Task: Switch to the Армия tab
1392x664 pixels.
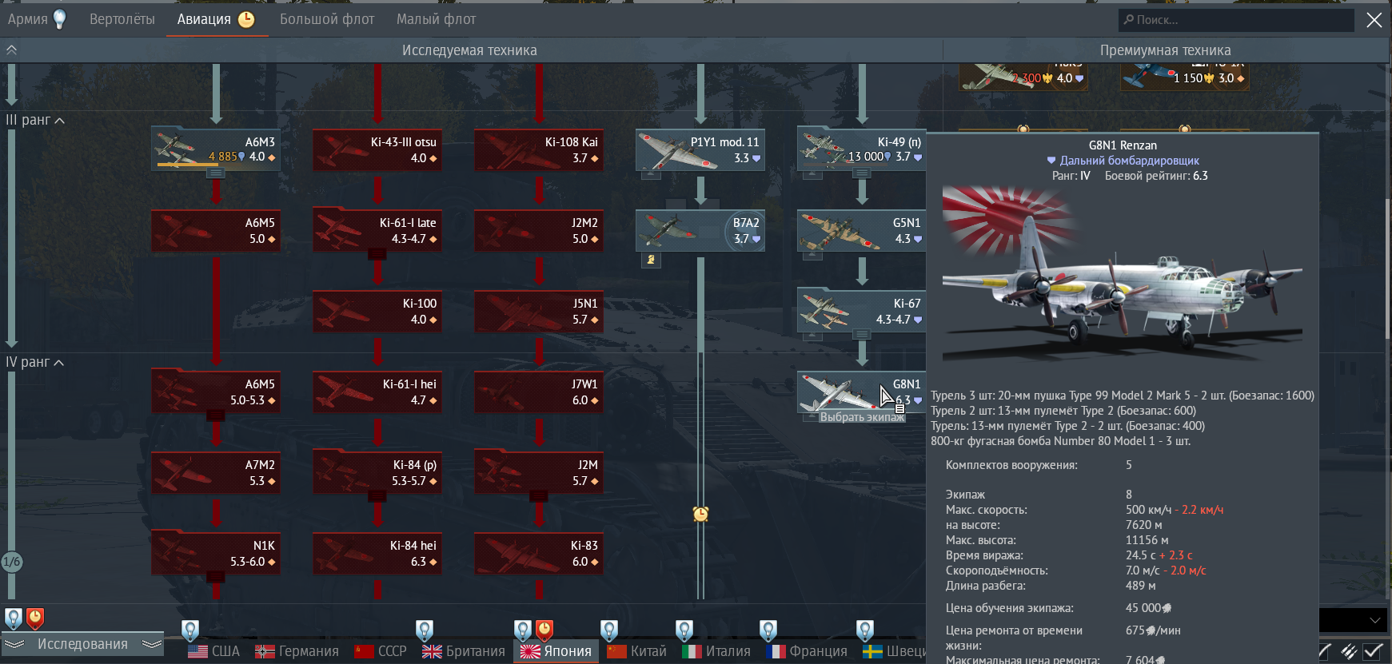Action: (28, 19)
